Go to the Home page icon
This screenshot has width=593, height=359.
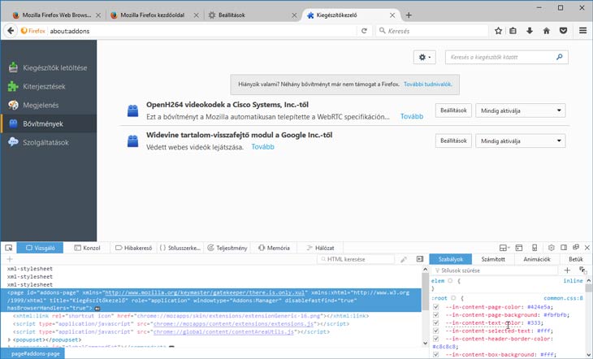pos(547,31)
